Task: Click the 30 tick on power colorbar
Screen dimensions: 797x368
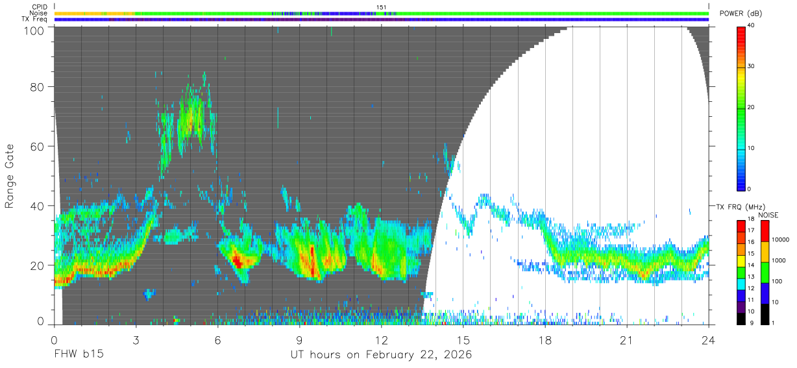Action: (x=752, y=66)
